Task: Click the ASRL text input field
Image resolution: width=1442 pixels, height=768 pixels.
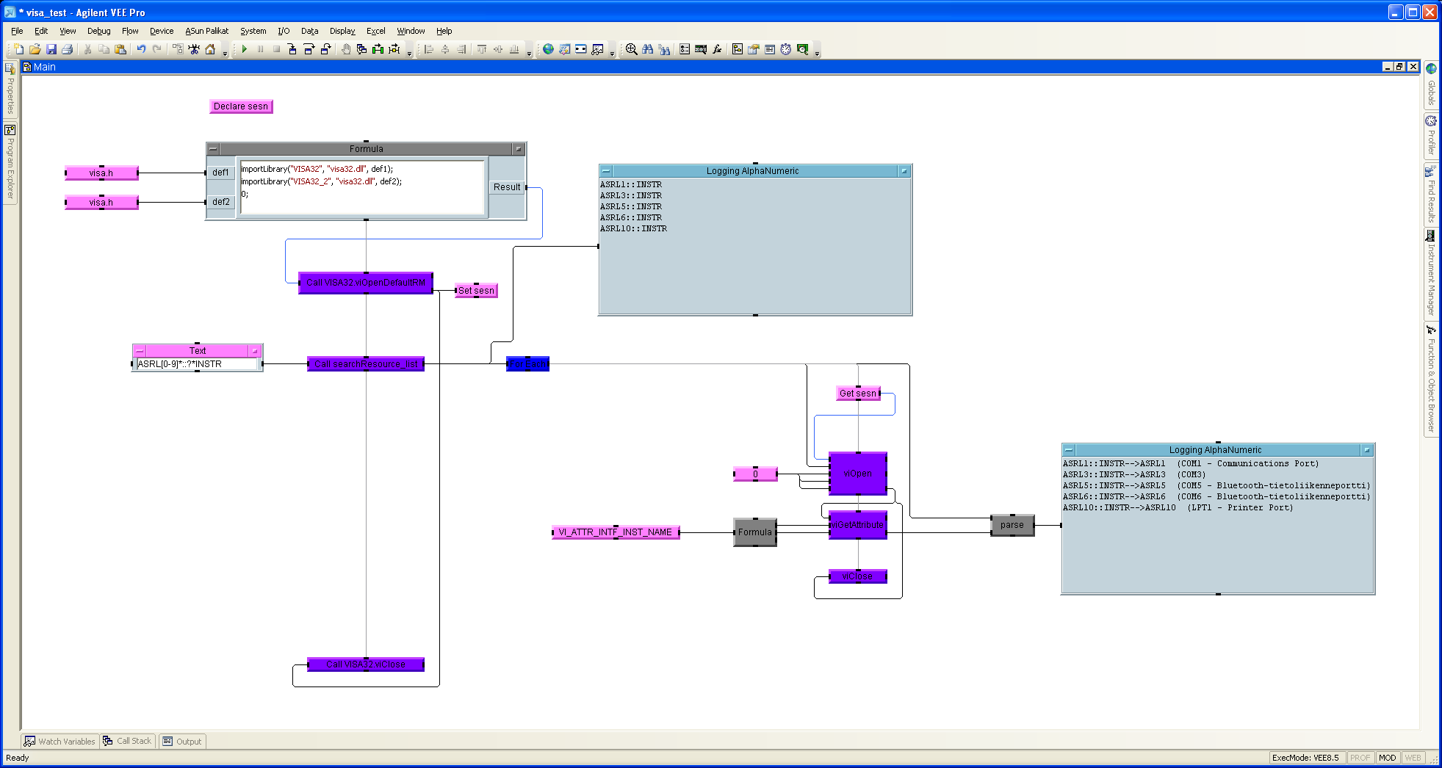Action: [x=197, y=364]
